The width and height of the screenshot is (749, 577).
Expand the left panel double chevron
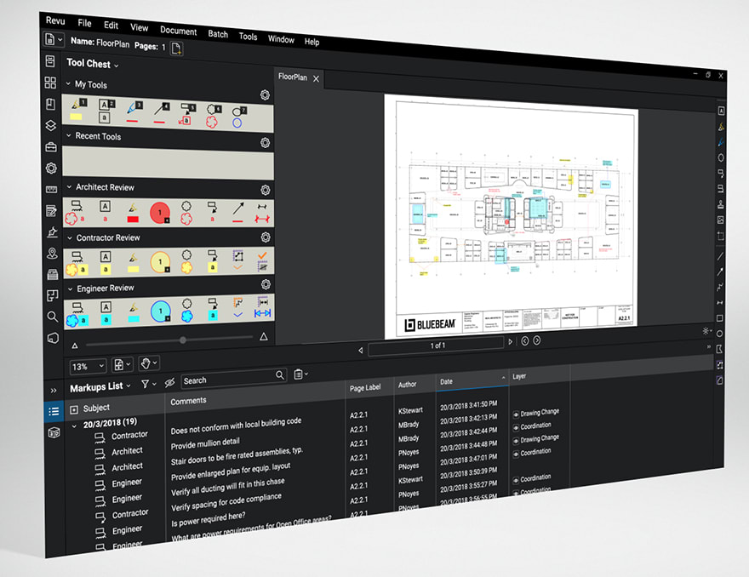54,391
